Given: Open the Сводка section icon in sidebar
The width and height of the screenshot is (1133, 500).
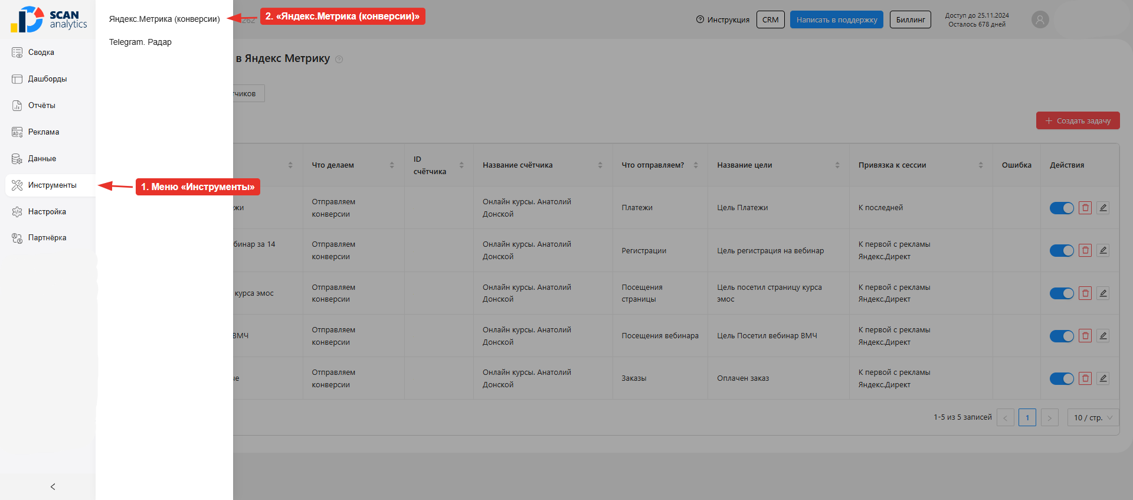Looking at the screenshot, I should tap(17, 53).
